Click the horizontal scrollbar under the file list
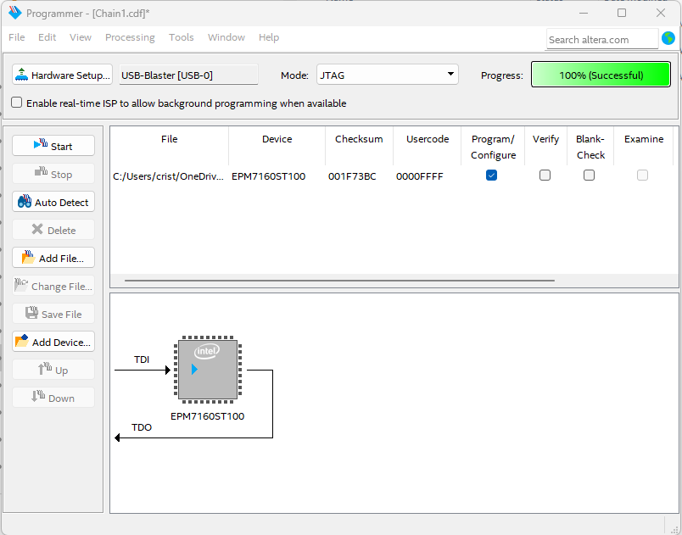The width and height of the screenshot is (682, 535). pos(339,281)
